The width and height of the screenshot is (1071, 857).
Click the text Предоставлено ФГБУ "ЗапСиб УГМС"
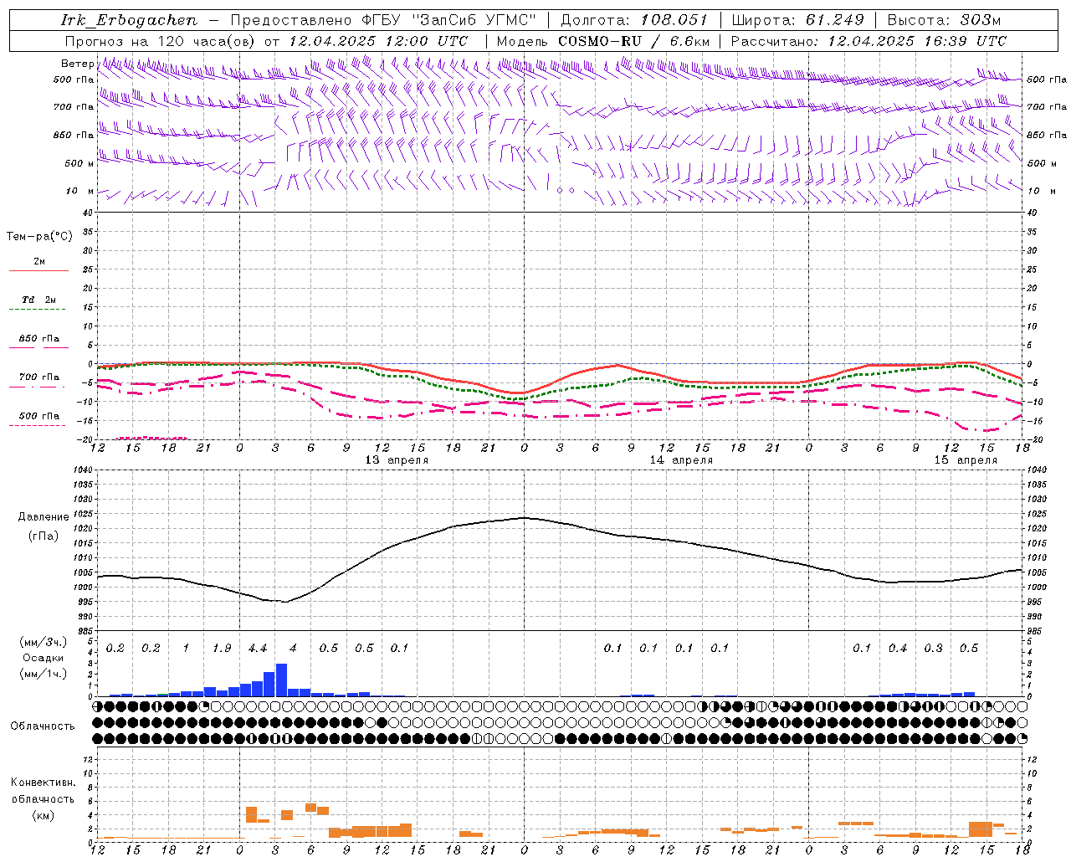383,20
